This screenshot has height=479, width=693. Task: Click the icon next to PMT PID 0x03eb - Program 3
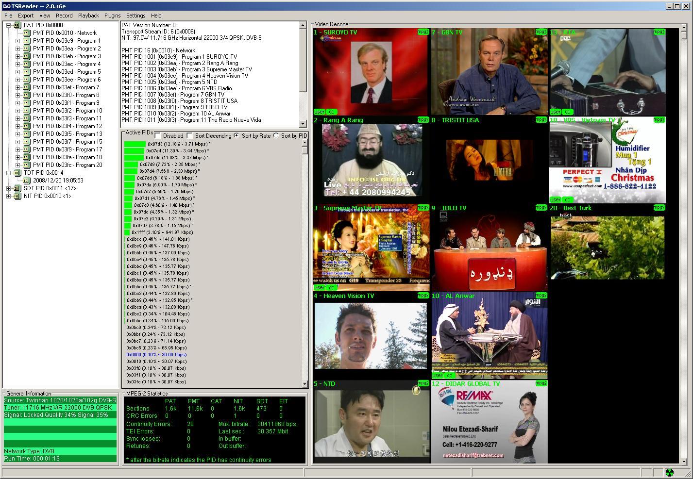pyautogui.click(x=27, y=56)
